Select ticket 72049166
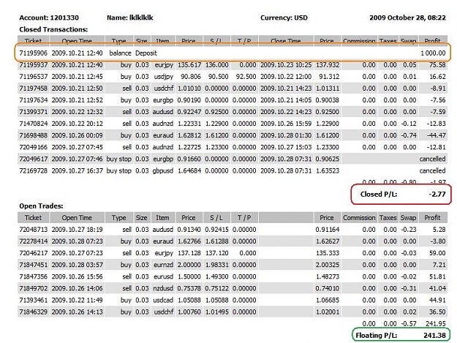457x343 pixels. click(33, 147)
